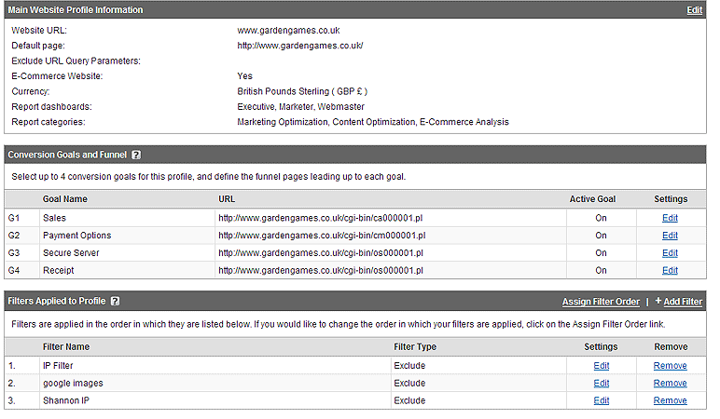Remove the IP Filter
Viewport: 720px width, 419px height.
[670, 366]
